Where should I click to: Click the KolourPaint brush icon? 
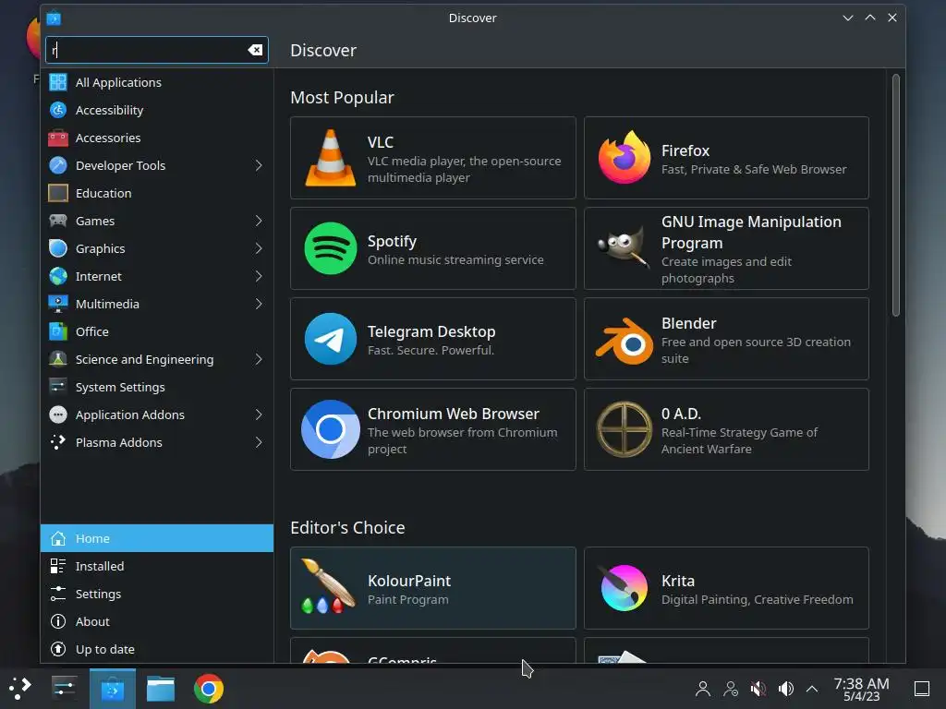[x=328, y=586]
